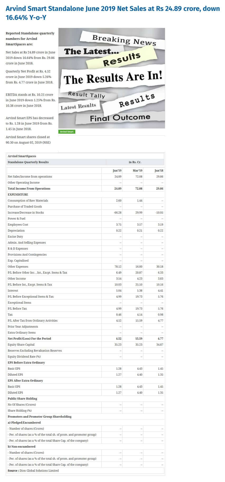The width and height of the screenshot is (225, 482).
Task: Select the Quarterly Net Profit paragraph
Action: (x=30, y=77)
